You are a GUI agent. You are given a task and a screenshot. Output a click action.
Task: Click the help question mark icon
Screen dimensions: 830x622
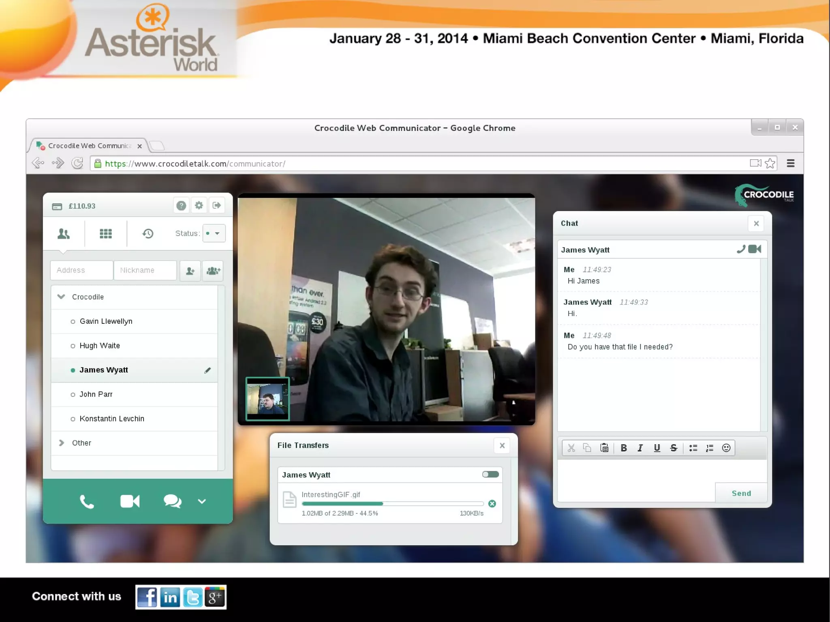click(x=181, y=205)
